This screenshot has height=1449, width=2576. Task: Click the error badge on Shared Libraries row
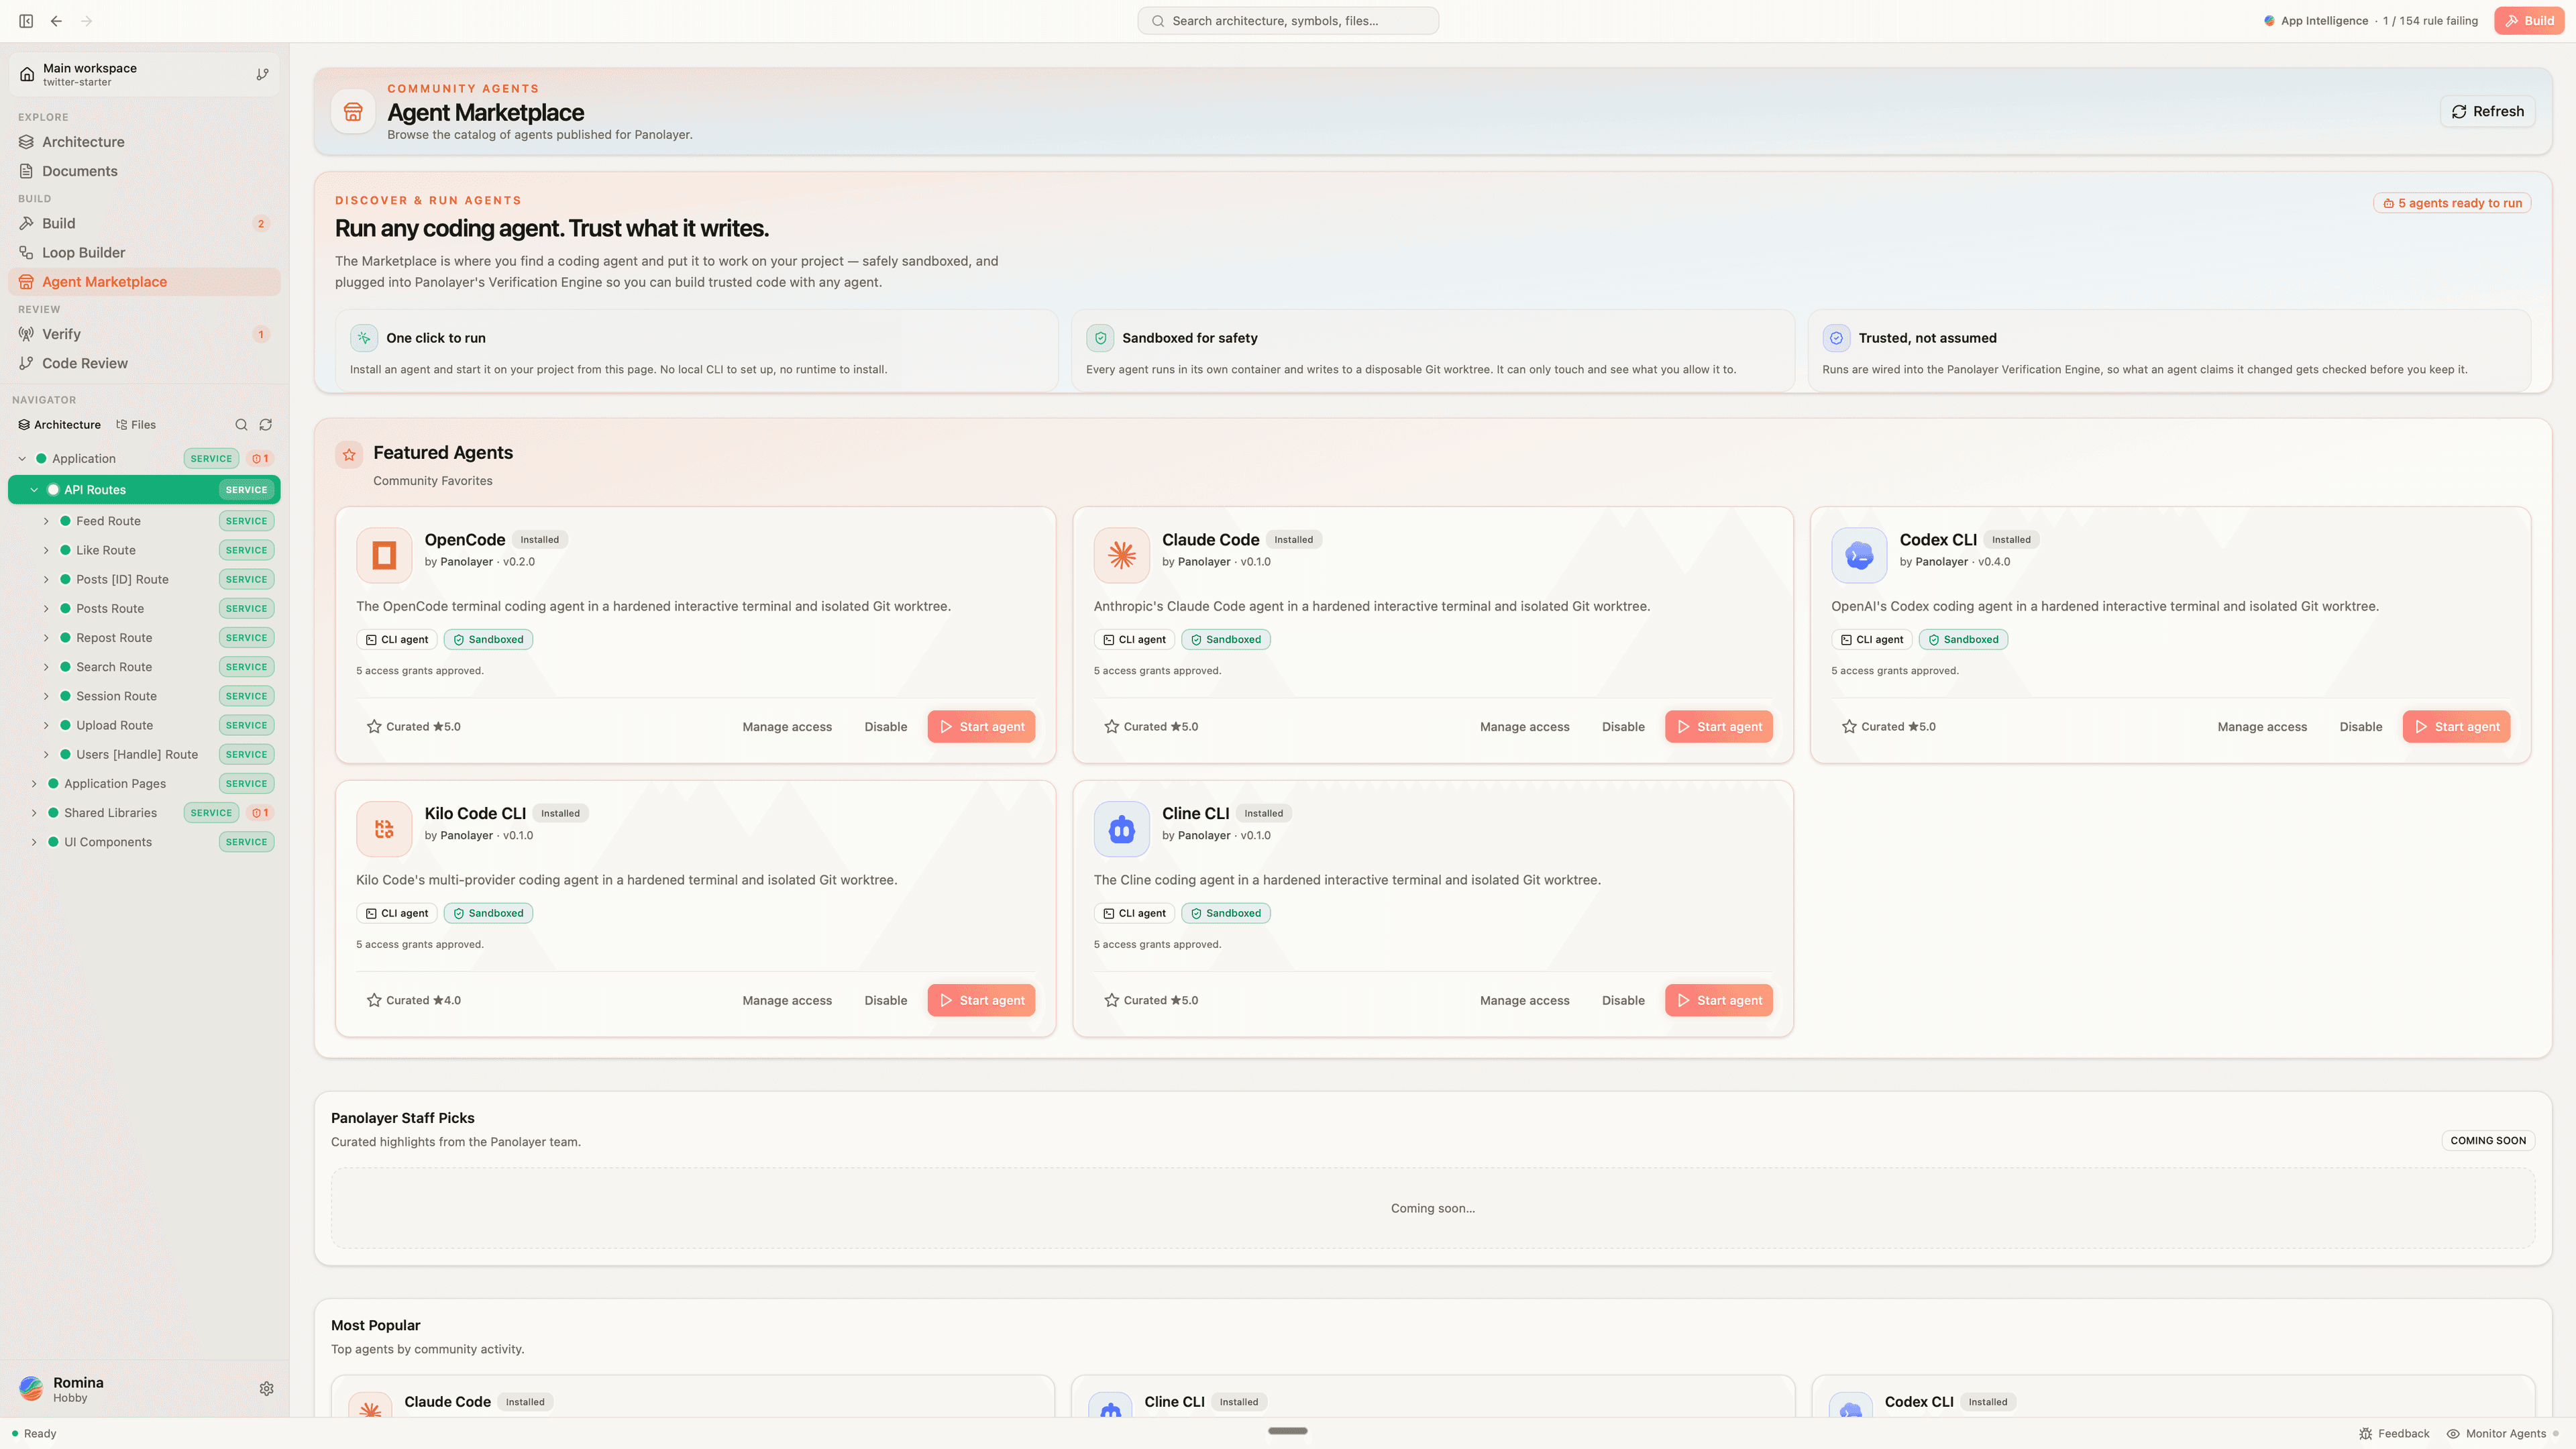coord(260,813)
